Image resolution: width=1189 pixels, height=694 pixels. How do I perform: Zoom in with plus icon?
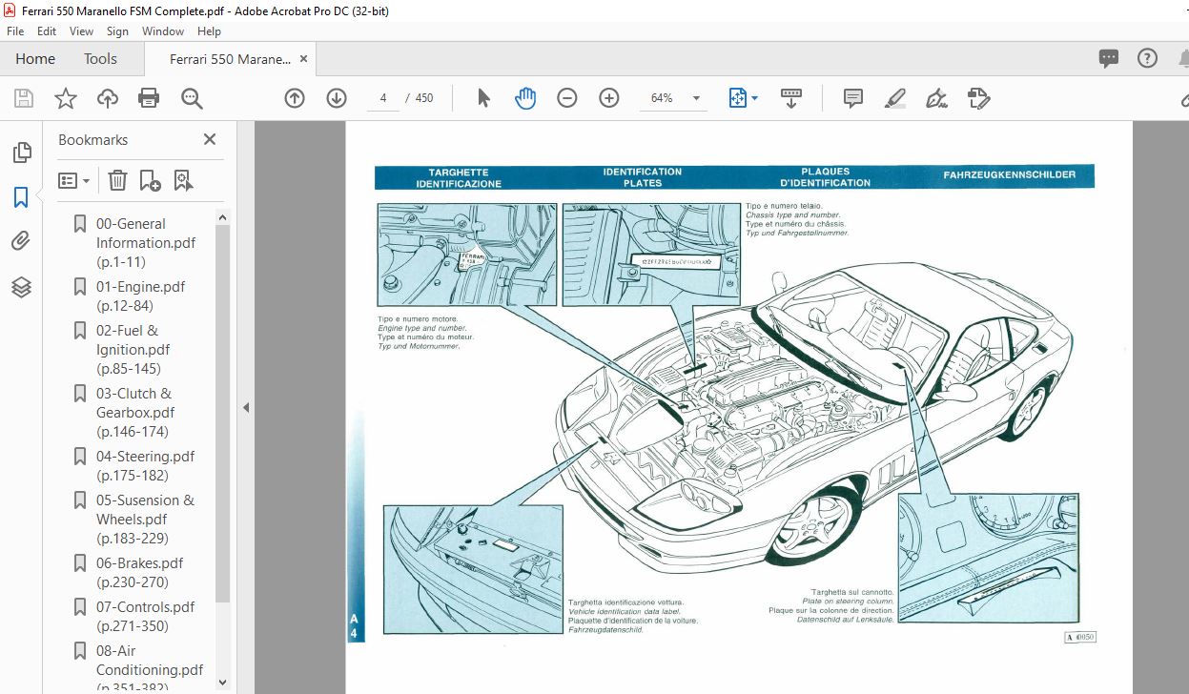[609, 98]
